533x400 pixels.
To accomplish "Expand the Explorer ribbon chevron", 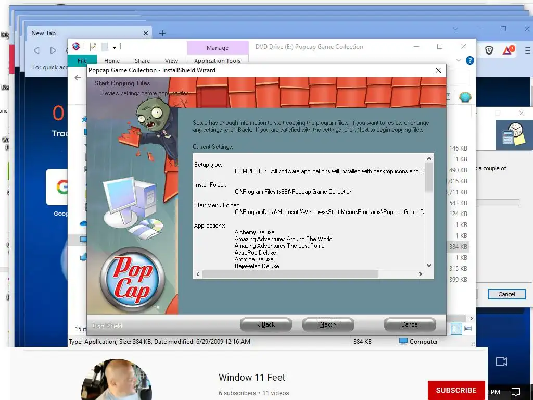I will [x=458, y=60].
